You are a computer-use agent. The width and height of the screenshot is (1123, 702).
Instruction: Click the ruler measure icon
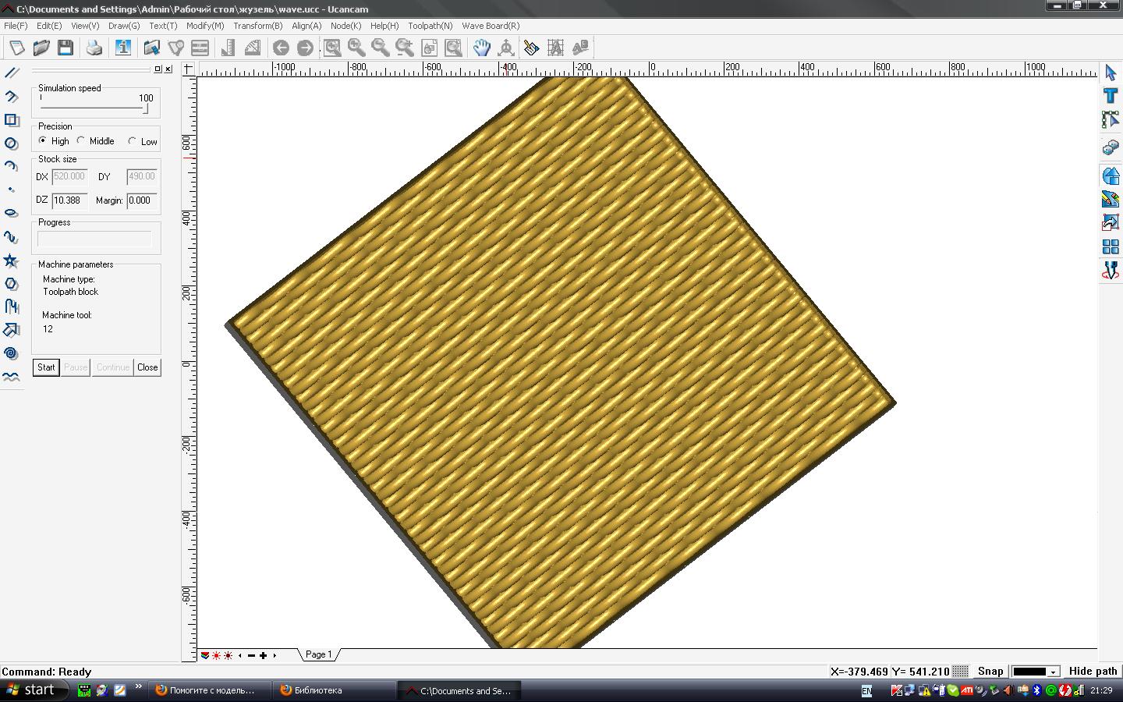(228, 48)
